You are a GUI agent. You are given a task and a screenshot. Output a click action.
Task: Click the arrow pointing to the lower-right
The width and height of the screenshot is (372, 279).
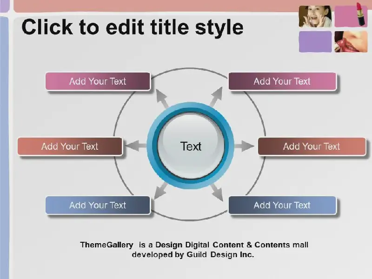(217, 191)
